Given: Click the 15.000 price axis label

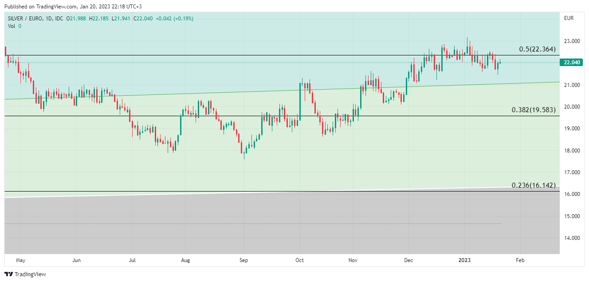Looking at the screenshot, I should [x=572, y=216].
